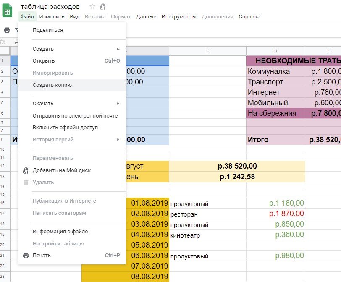Choose Создать копию from the File menu
This screenshot has width=341, height=282.
[52, 85]
